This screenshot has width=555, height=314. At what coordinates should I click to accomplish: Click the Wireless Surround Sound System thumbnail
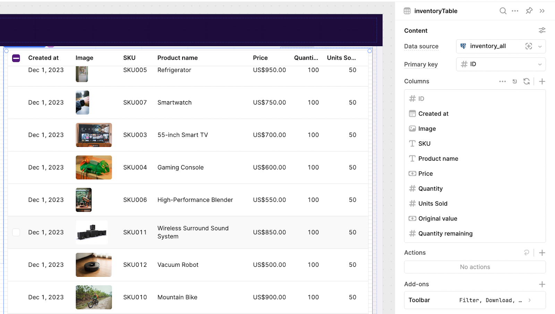point(92,232)
